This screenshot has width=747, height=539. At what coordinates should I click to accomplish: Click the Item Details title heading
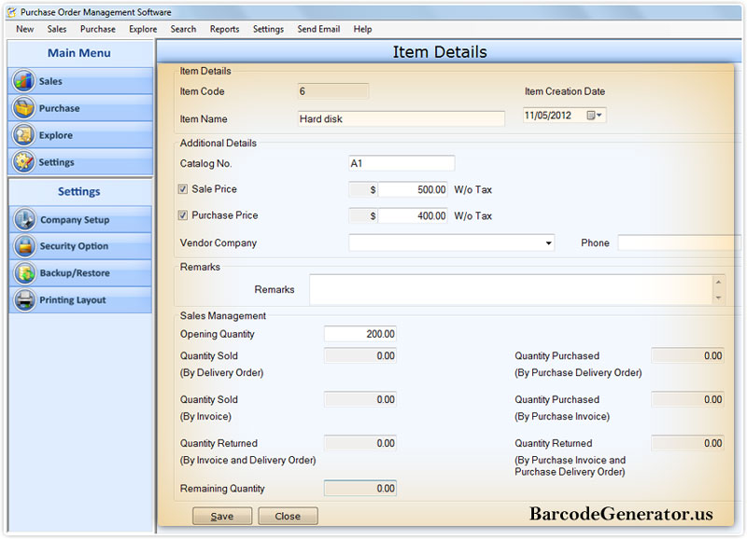point(440,52)
